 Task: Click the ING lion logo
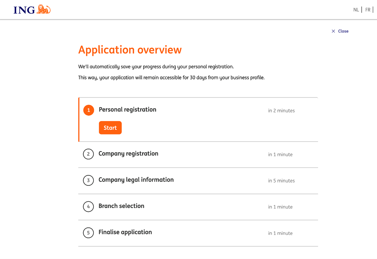click(44, 9)
